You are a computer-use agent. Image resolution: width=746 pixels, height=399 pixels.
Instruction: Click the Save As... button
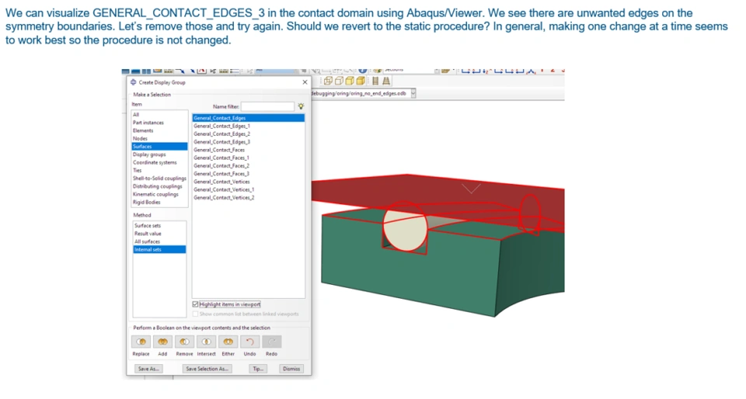[148, 369]
